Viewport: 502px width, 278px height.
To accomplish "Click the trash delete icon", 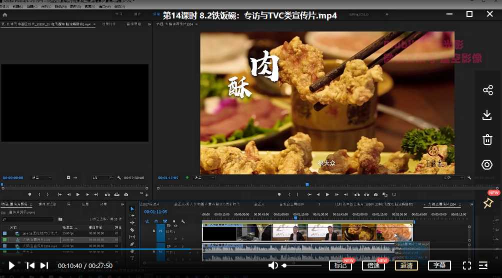I will (x=487, y=140).
